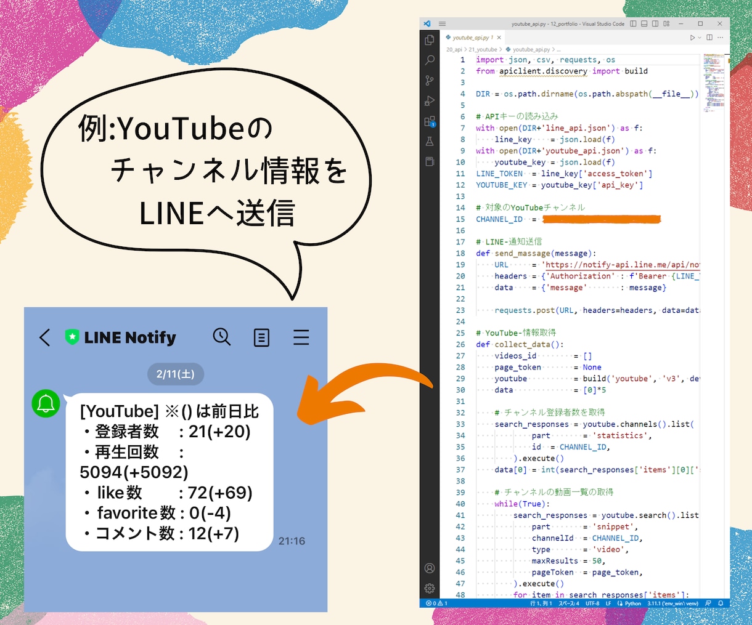
Task: Open the LINE Notify chat menu
Action: tap(301, 337)
